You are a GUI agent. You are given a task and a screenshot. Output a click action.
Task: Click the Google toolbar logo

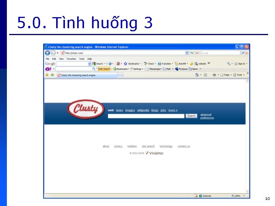(x=50, y=64)
